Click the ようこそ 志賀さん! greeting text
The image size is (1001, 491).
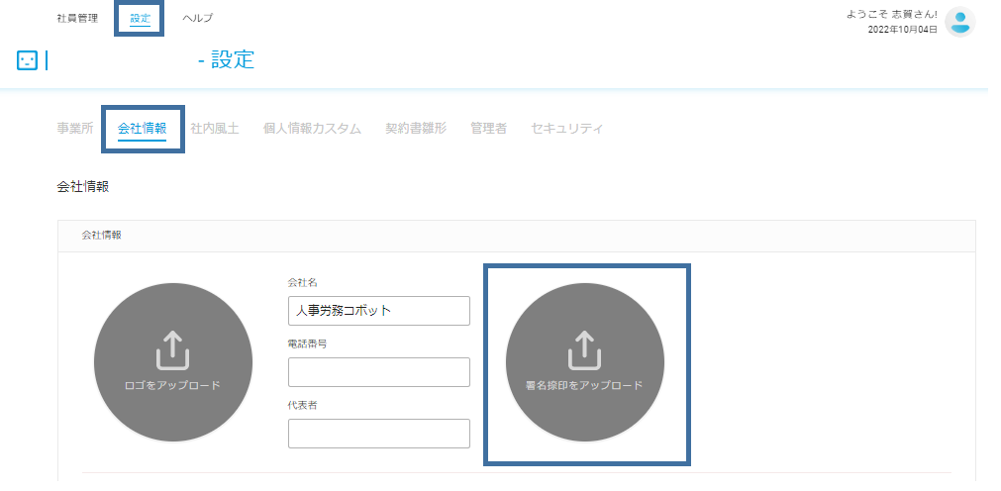[x=892, y=14]
